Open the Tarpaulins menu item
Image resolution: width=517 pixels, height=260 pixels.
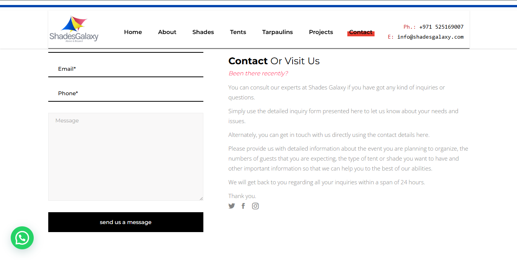pos(277,32)
